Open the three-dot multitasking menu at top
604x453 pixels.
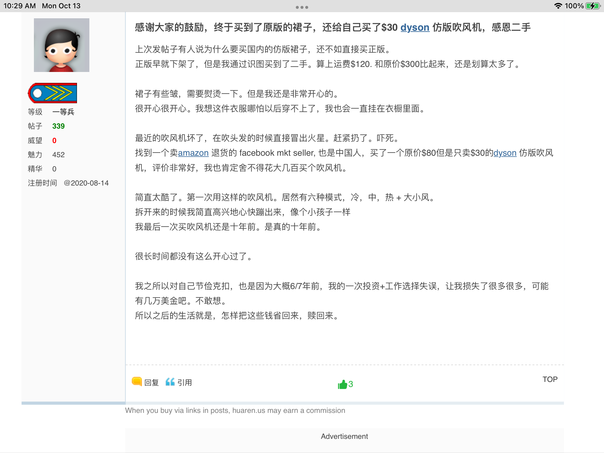click(302, 7)
